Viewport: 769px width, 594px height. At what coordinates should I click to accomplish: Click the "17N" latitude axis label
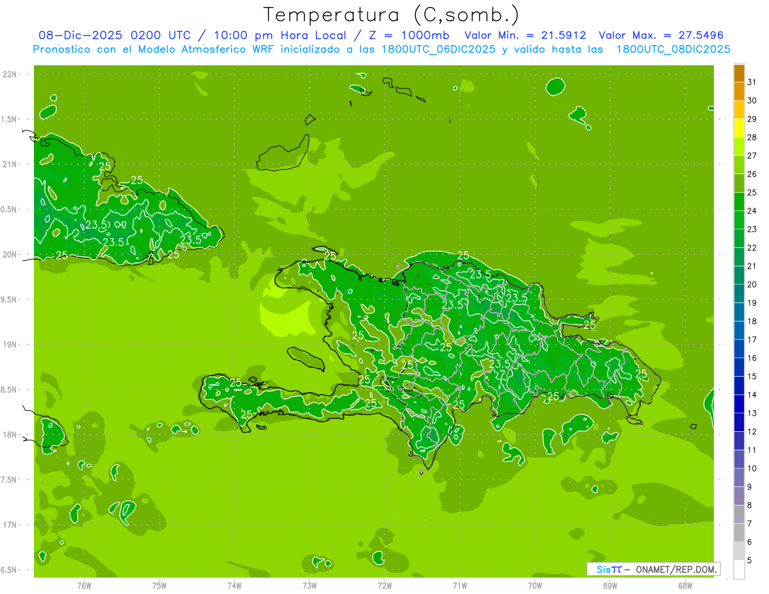(10, 525)
